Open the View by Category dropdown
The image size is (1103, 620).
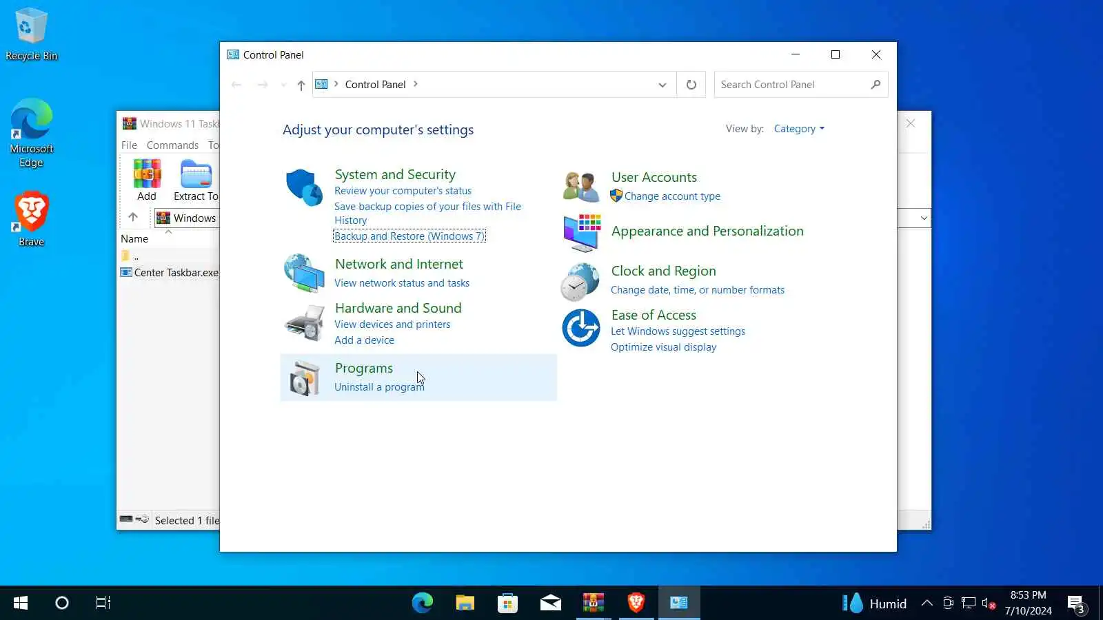tap(799, 129)
